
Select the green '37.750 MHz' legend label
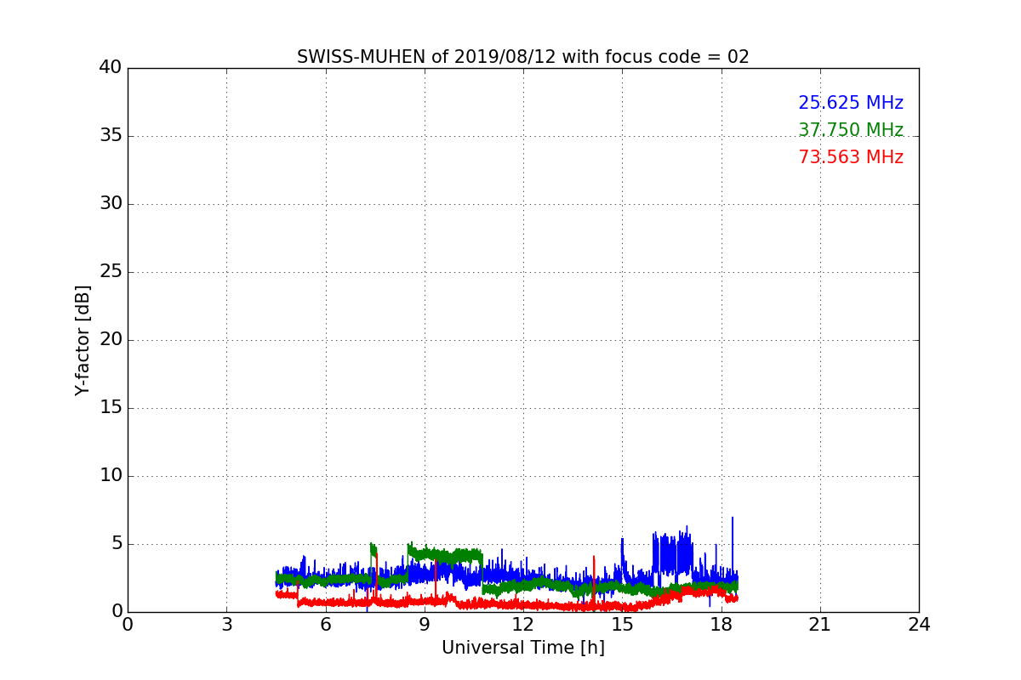point(851,130)
